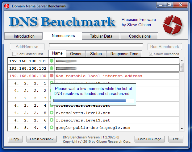192x152 pixels.
Task: Select the 8.8.4.4 nameserver IP
Action: [x=30, y=128]
